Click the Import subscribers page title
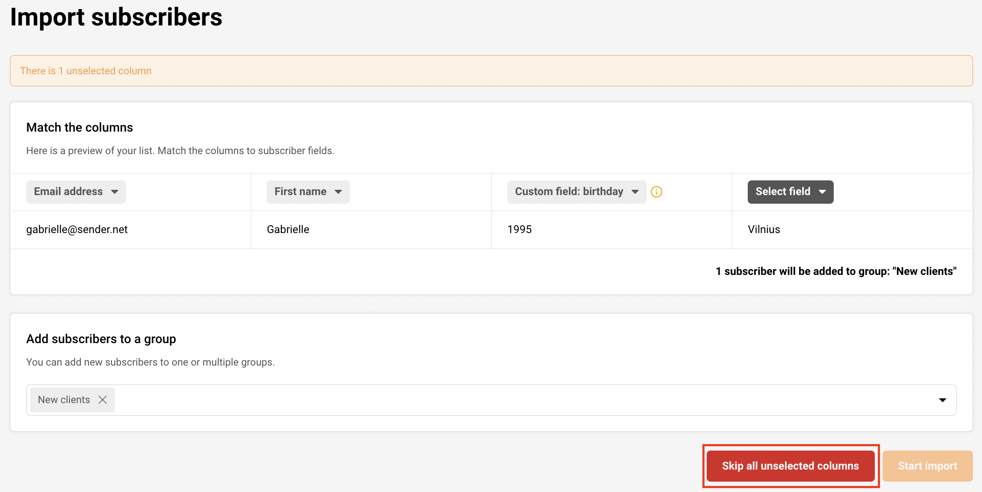 tap(116, 17)
